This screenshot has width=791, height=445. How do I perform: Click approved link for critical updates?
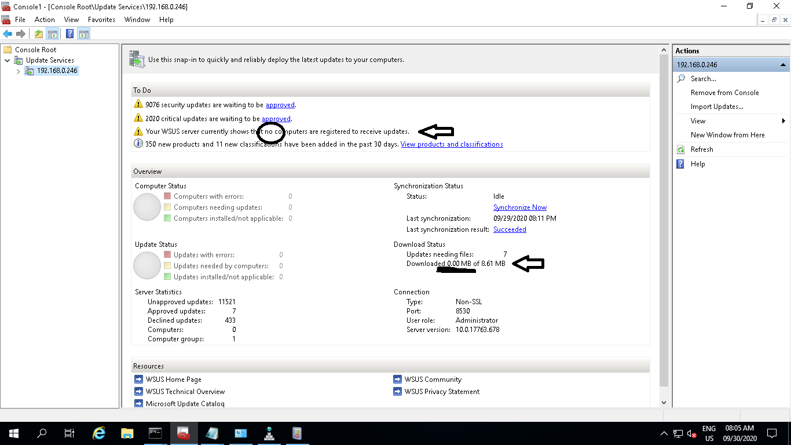(x=276, y=119)
